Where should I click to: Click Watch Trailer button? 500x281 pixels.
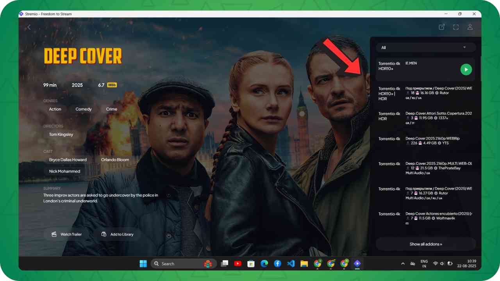[66, 234]
